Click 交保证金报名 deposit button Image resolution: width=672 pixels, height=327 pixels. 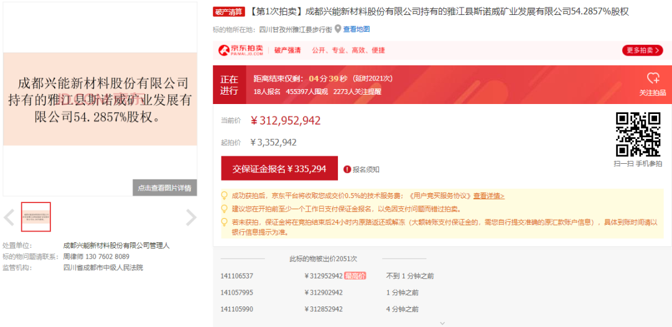(279, 169)
